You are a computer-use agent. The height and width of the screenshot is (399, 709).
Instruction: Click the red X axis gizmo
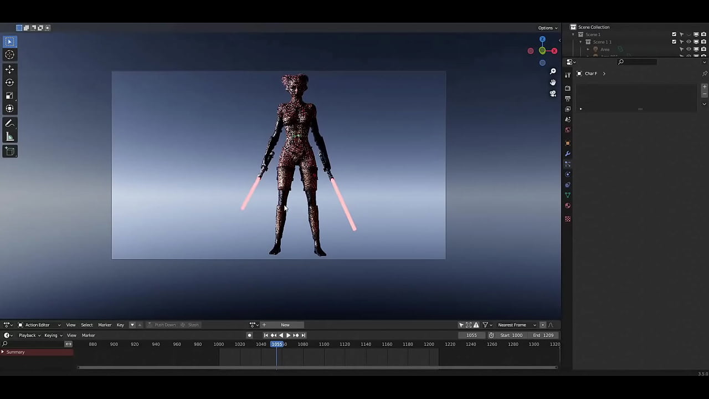pyautogui.click(x=554, y=51)
